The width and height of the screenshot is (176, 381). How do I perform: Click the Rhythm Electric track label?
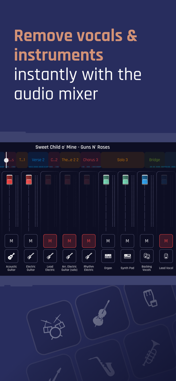pos(89,268)
